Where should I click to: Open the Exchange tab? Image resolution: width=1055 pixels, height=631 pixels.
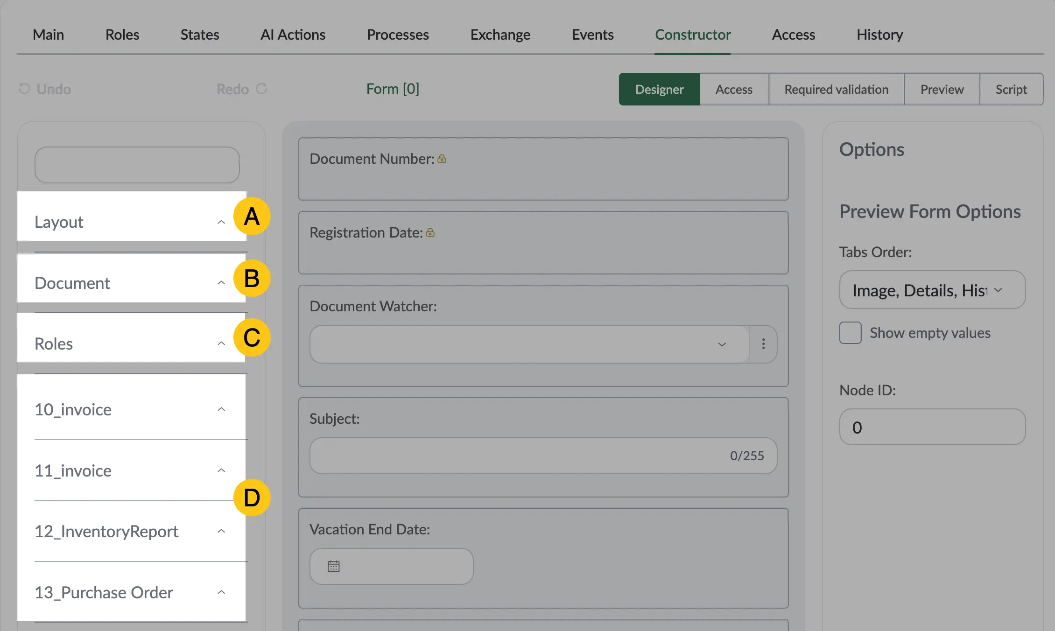coord(500,35)
